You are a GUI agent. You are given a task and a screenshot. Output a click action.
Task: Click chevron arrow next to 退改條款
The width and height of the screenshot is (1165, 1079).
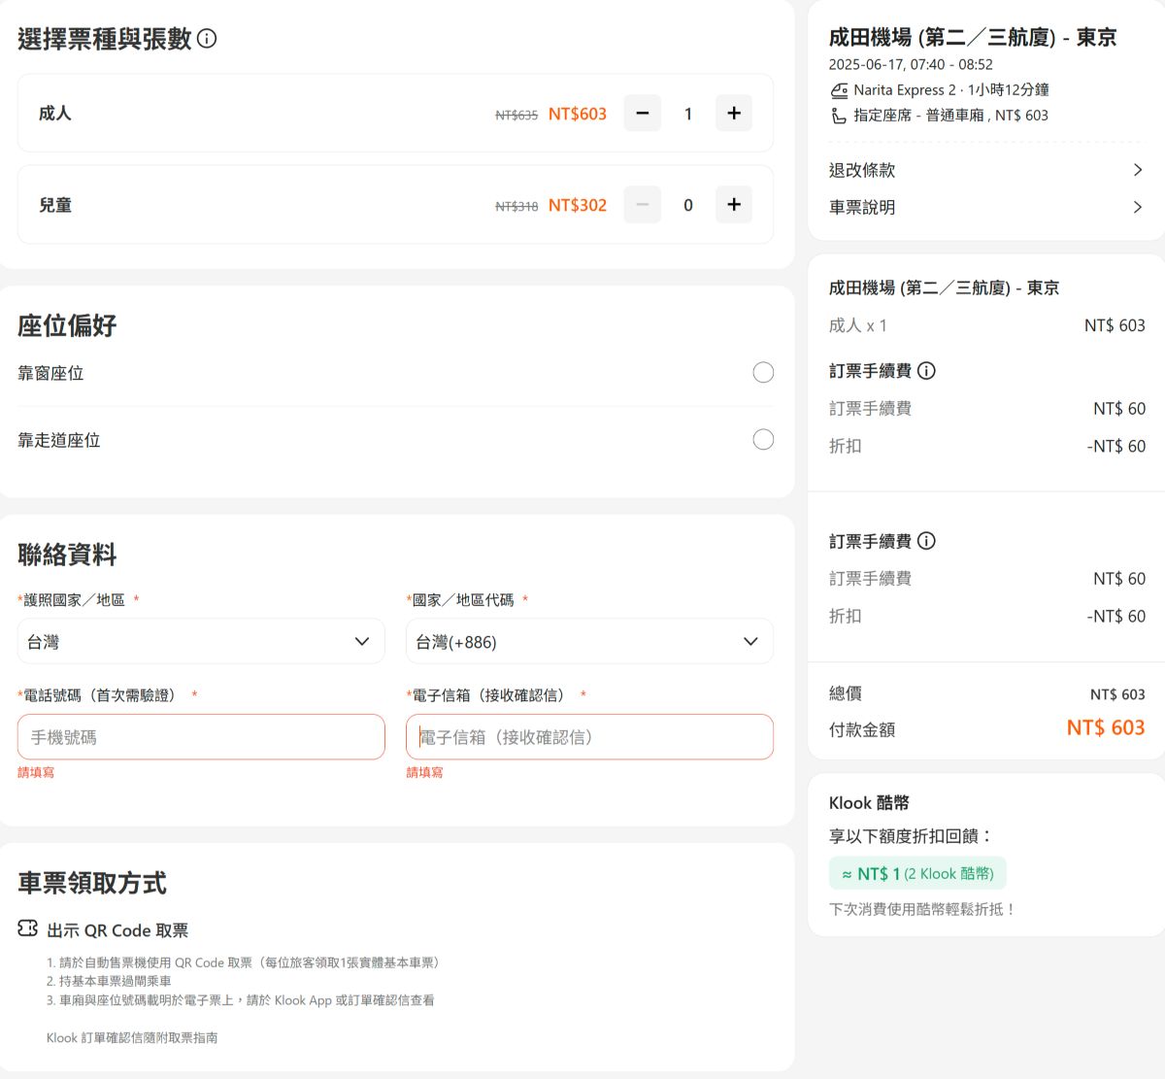1138,170
